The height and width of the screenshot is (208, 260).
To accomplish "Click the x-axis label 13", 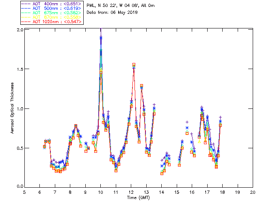I will click(x=146, y=192).
